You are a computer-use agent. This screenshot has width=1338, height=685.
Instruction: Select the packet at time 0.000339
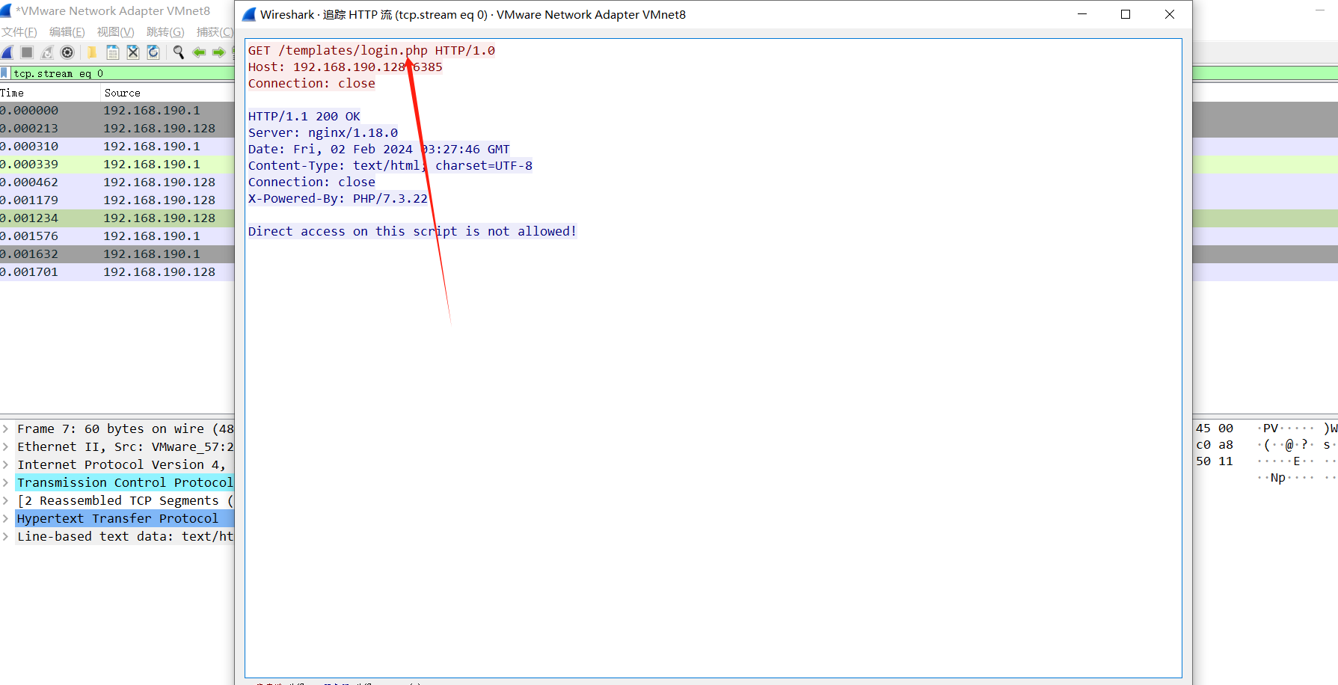[117, 164]
